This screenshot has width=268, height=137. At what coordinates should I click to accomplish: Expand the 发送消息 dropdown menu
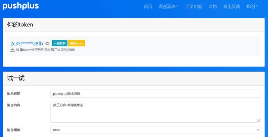pos(168,7)
